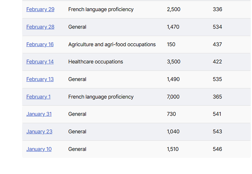Select French language proficiency text in February 29 row

point(101,9)
